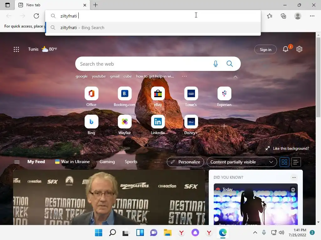Select the cube search suggestion
The image size is (321, 240).
128,76
